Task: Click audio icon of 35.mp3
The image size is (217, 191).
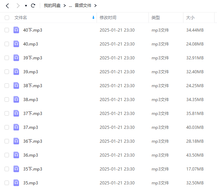Action: pyautogui.click(x=16, y=183)
